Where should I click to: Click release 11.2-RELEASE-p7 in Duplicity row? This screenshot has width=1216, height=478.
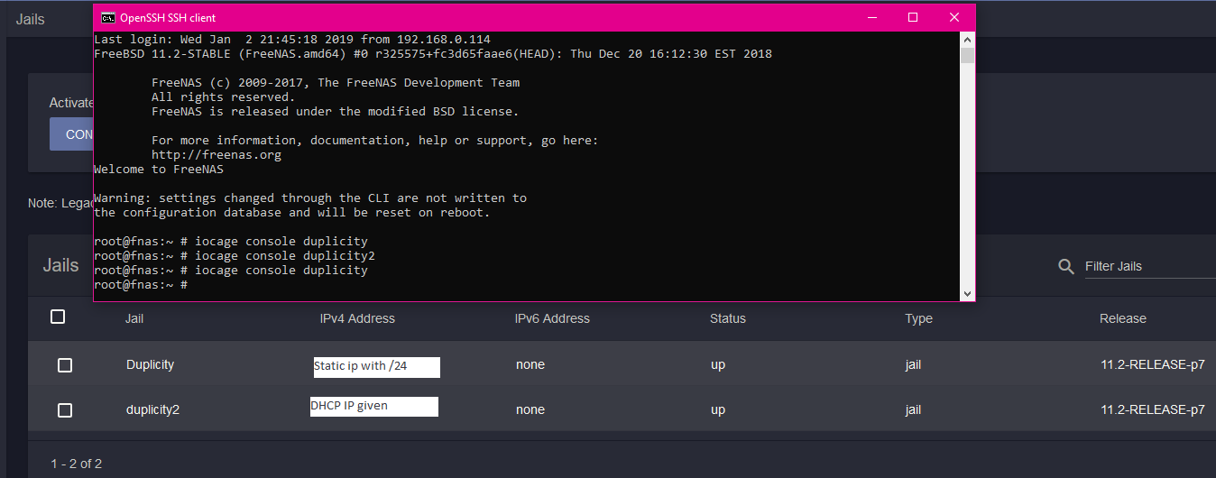(x=1153, y=364)
